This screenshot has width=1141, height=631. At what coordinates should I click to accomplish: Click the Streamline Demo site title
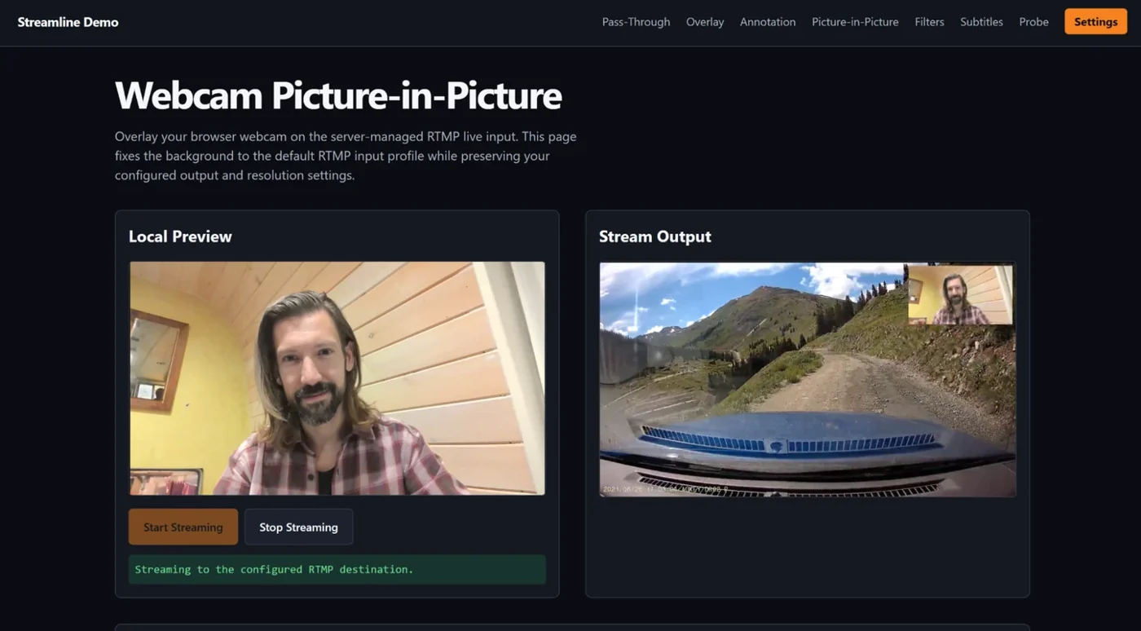click(68, 22)
